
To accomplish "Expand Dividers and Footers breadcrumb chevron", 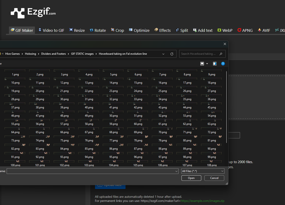I will [68, 54].
